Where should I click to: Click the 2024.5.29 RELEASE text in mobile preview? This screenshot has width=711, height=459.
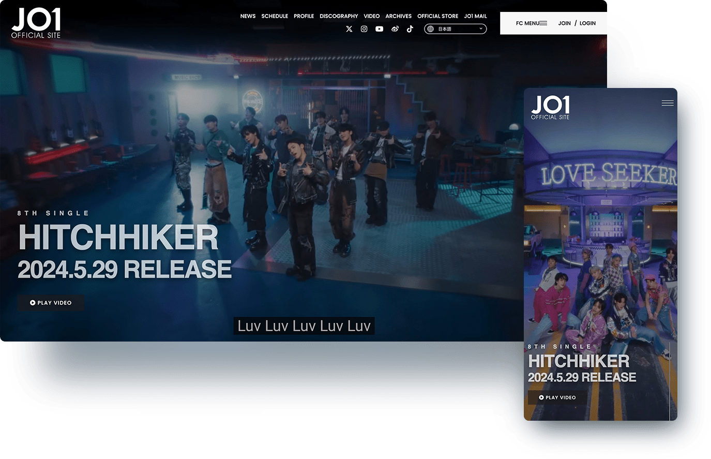coord(582,377)
